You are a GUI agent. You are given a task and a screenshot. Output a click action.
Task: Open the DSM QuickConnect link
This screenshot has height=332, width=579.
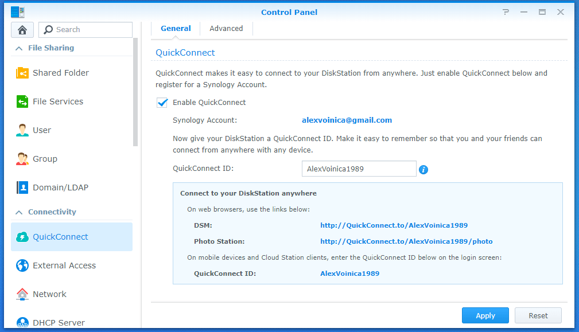coord(394,225)
